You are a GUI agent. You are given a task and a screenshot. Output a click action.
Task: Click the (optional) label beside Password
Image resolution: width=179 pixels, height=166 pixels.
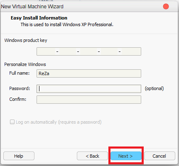click(154, 88)
